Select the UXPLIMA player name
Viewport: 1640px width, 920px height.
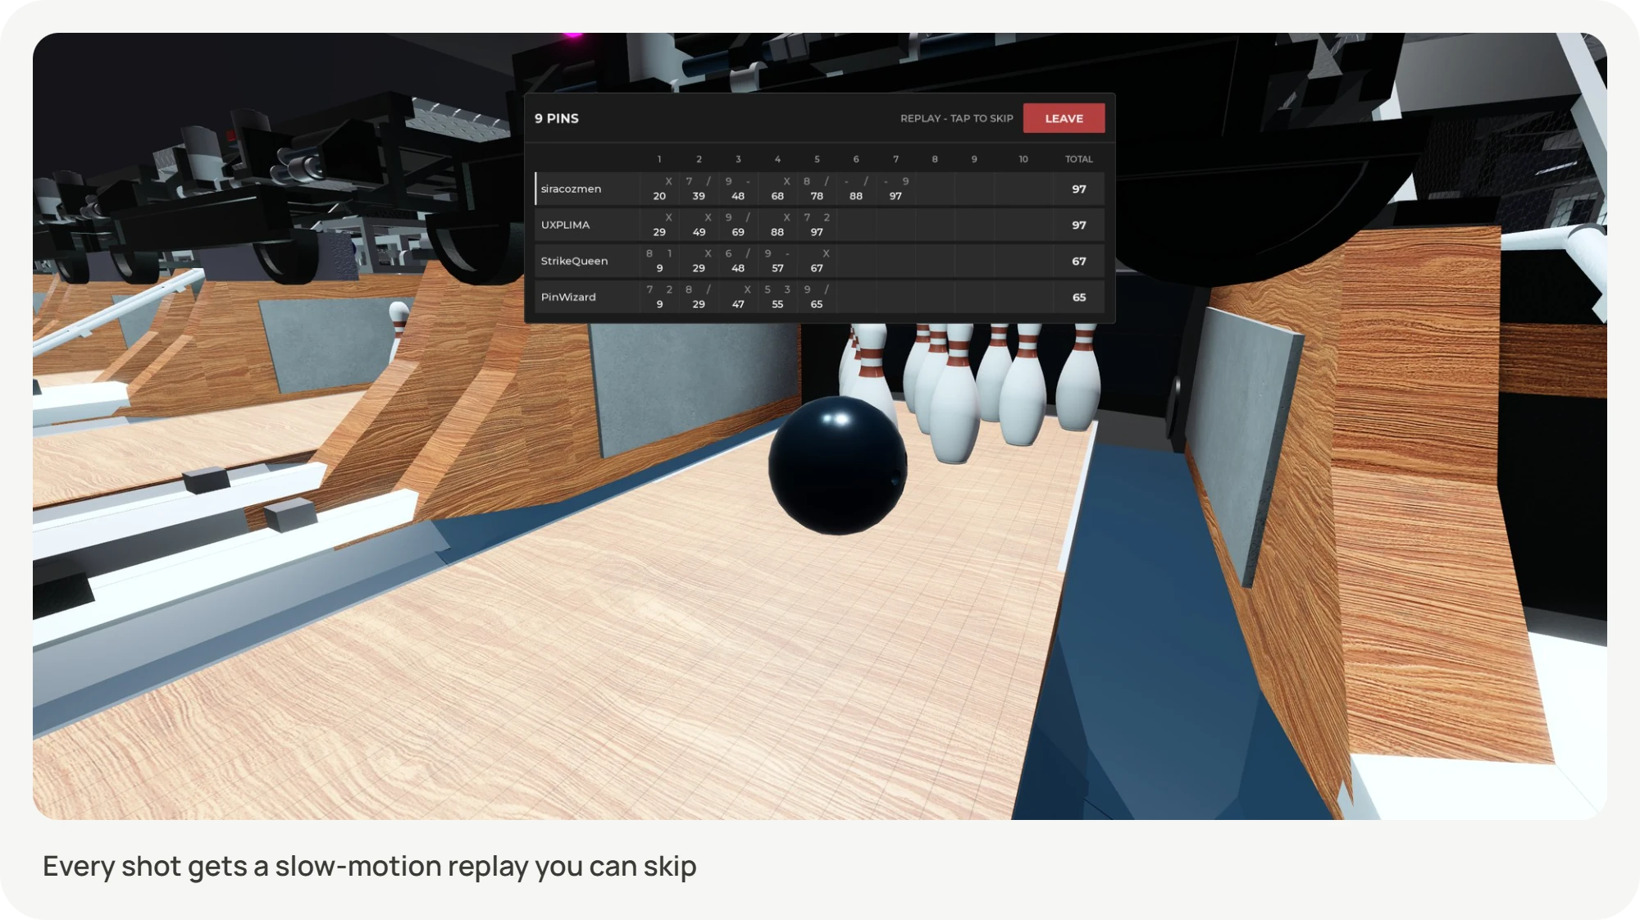click(x=565, y=225)
